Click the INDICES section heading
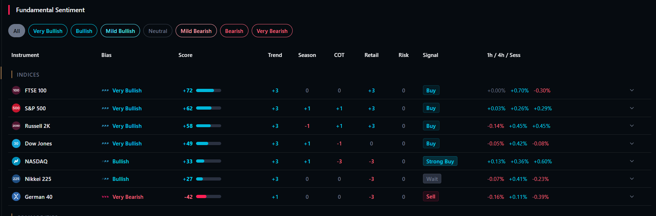The height and width of the screenshot is (216, 656). (x=28, y=75)
